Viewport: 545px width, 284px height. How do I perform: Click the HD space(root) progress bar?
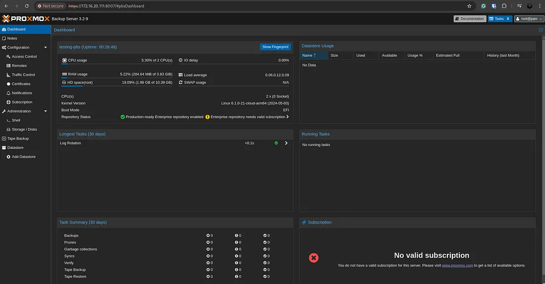point(117,86)
